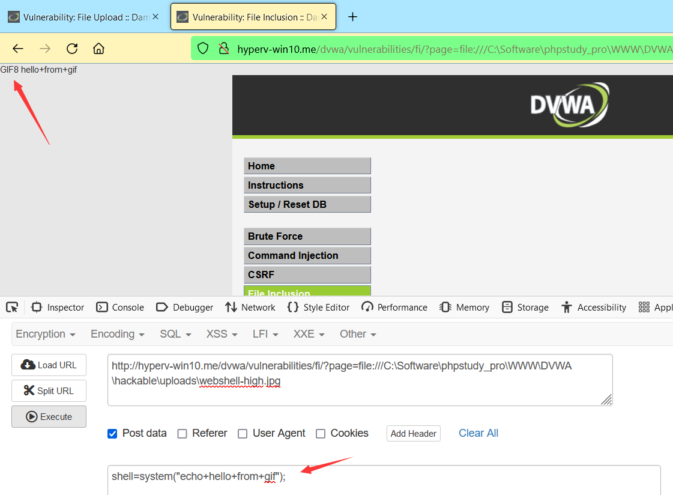Open the Brute Force menu item

tap(307, 237)
